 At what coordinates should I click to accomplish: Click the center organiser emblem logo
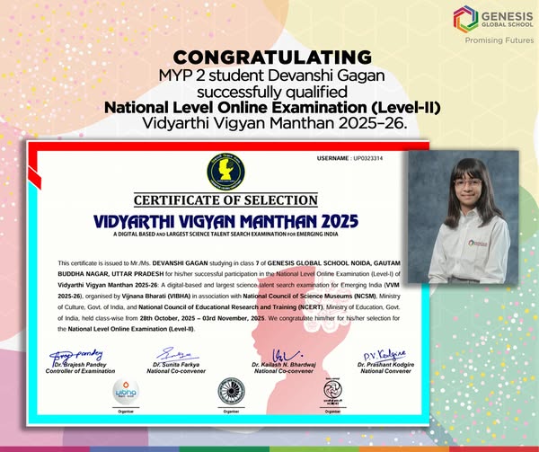231,391
